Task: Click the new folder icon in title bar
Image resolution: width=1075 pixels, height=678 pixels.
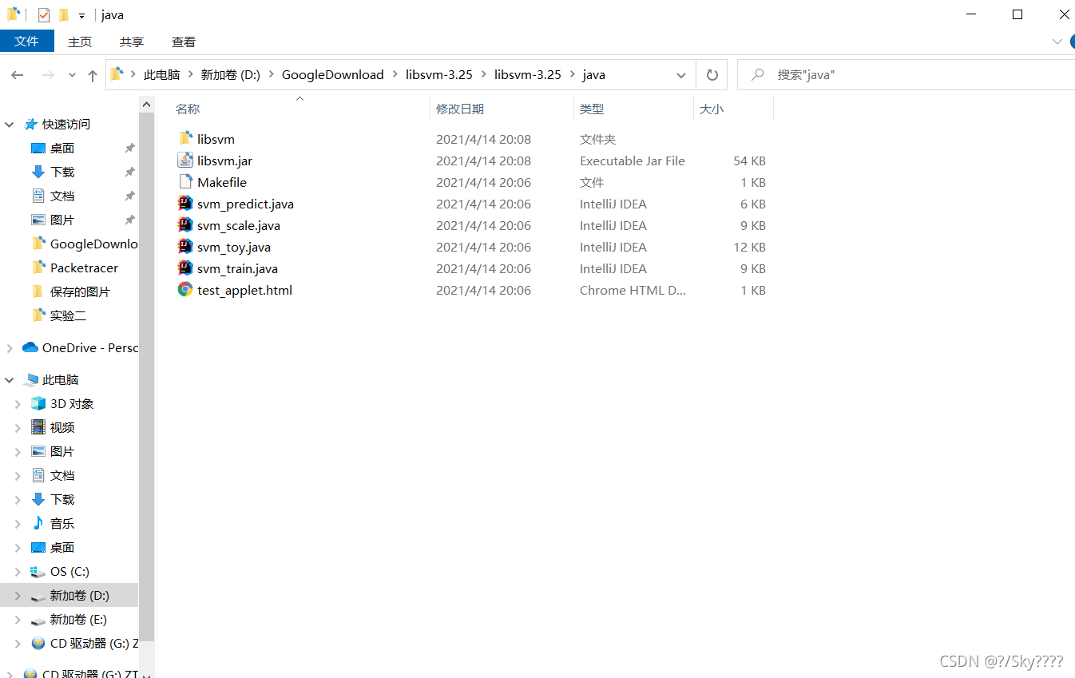Action: pyautogui.click(x=64, y=15)
